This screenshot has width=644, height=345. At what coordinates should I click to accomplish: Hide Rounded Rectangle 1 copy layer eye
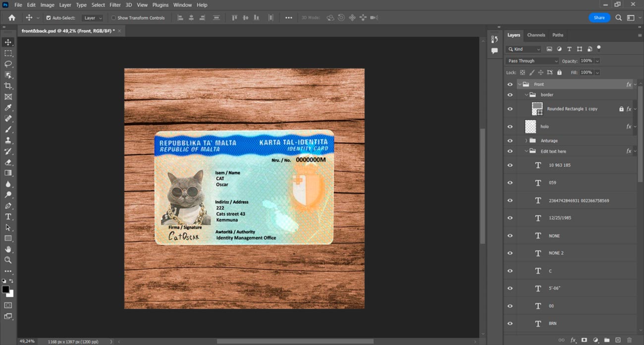click(510, 109)
